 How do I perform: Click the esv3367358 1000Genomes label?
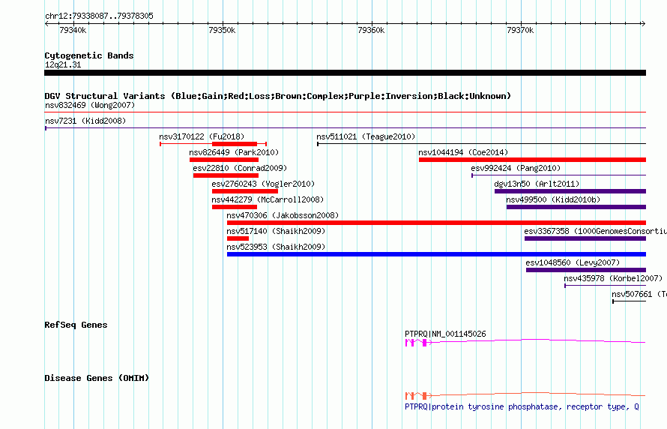point(596,231)
